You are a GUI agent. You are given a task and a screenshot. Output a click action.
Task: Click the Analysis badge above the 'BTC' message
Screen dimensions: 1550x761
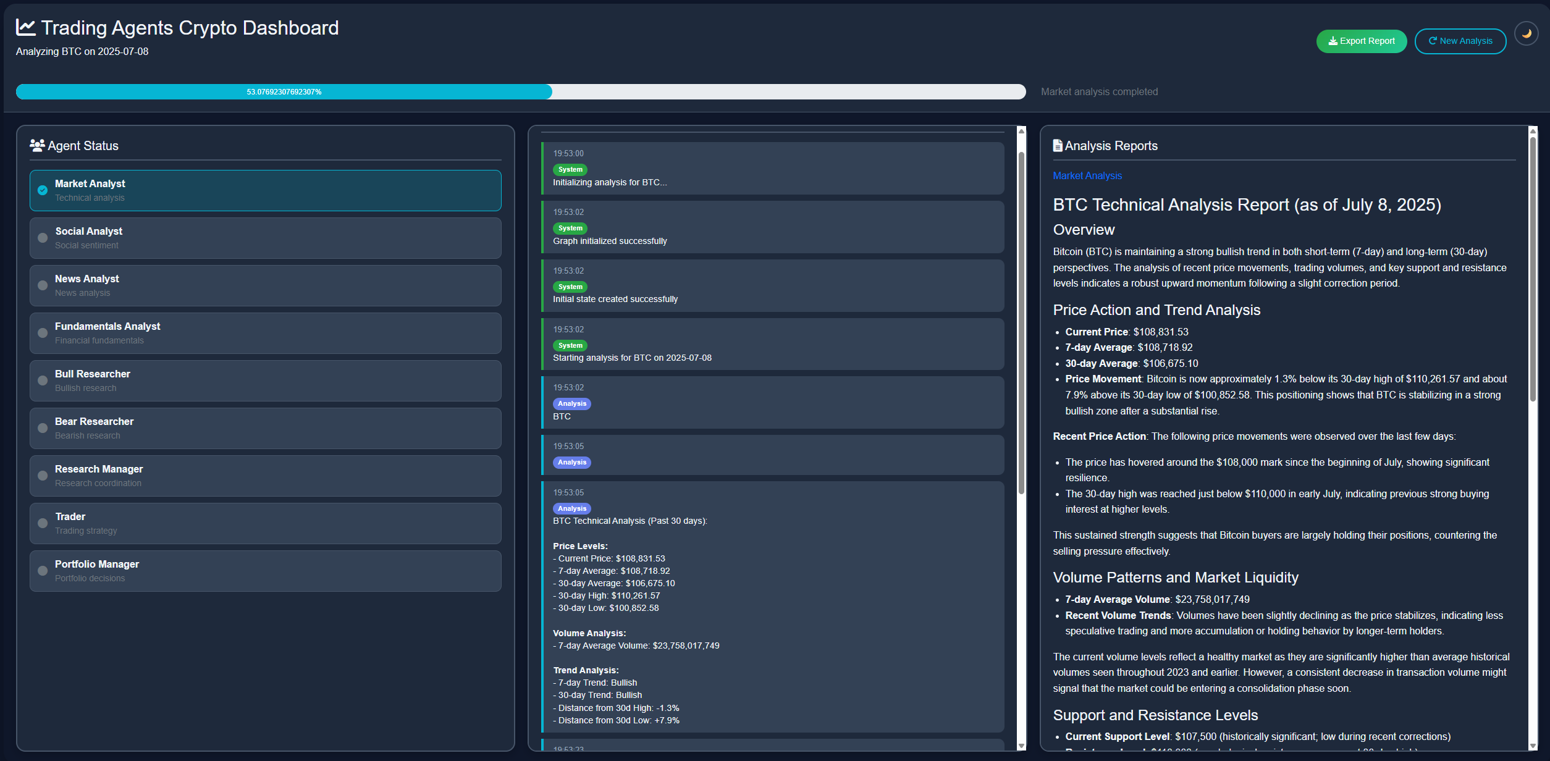click(x=571, y=403)
